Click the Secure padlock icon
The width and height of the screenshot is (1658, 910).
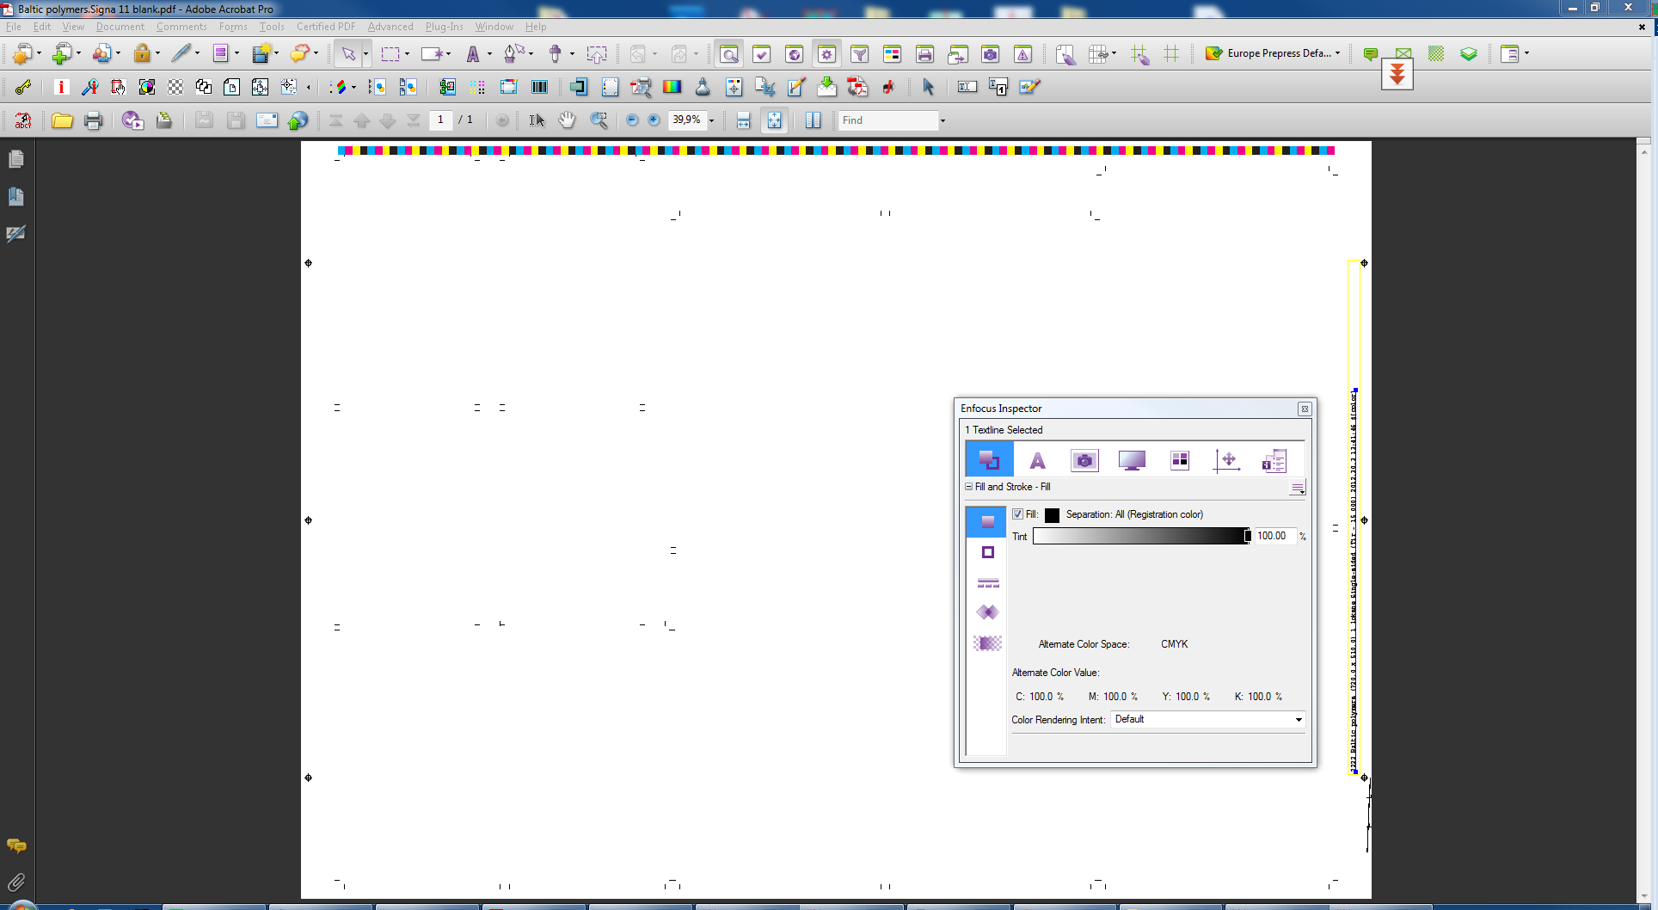(142, 53)
